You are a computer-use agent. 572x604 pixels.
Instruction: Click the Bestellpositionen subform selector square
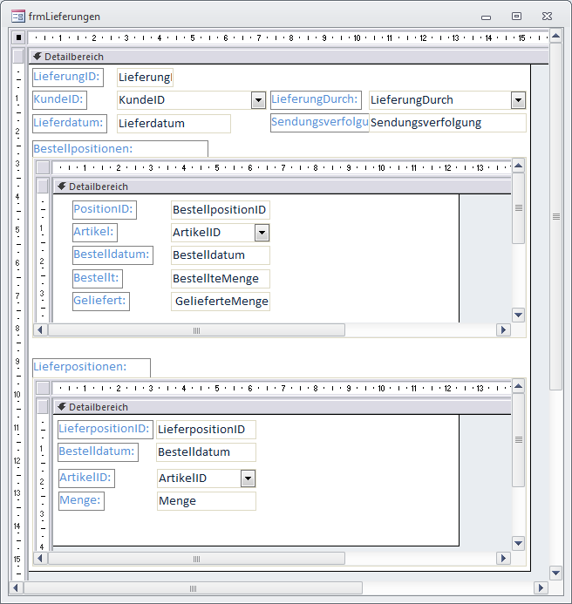point(43,167)
